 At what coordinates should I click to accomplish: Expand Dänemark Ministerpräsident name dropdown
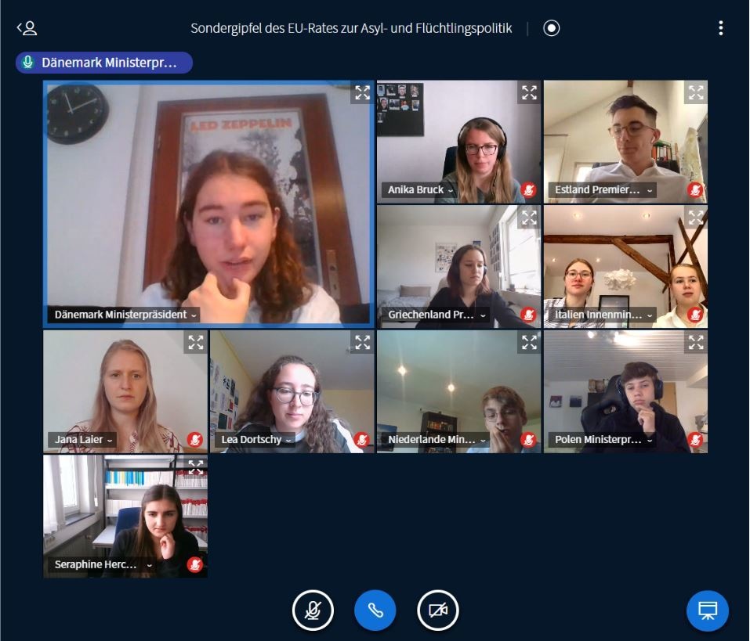point(194,315)
